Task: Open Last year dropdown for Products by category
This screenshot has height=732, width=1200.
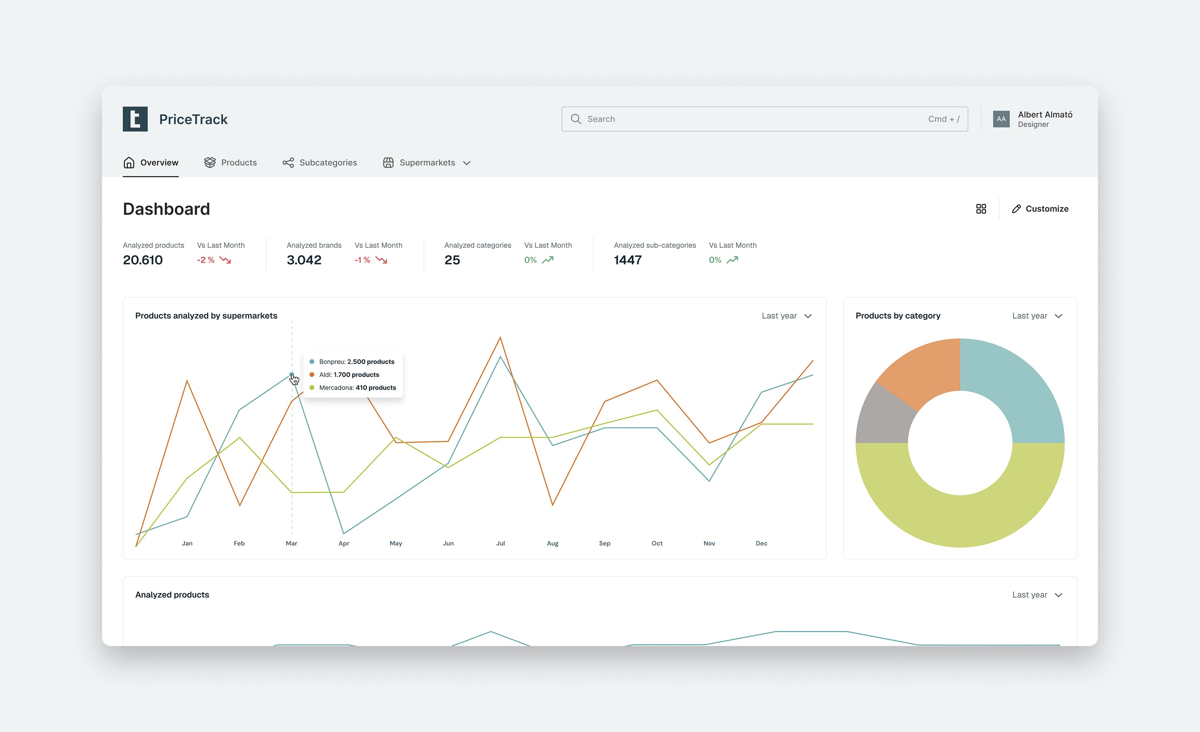Action: 1037,316
